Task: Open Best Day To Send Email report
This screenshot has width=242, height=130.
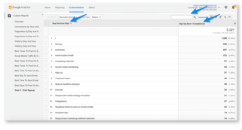Action: [26, 76]
